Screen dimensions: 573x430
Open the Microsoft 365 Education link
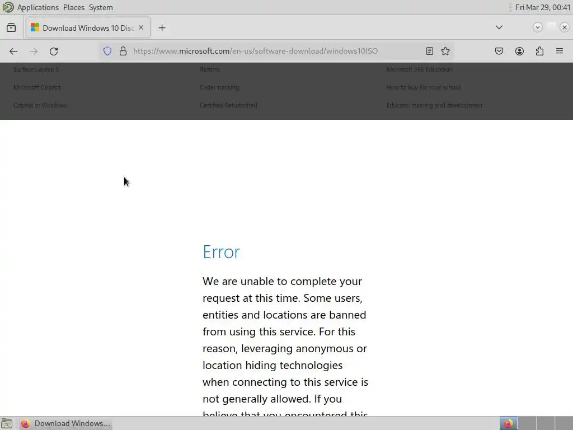[419, 69]
